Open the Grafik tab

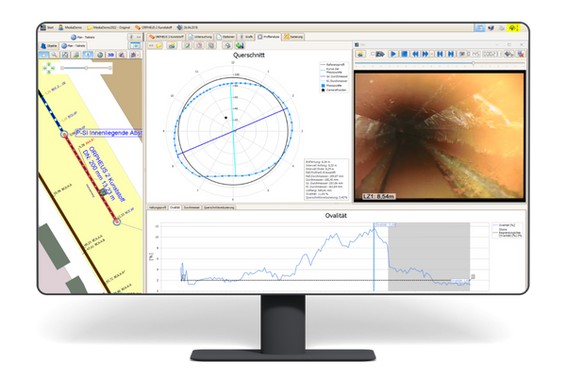[x=246, y=37]
